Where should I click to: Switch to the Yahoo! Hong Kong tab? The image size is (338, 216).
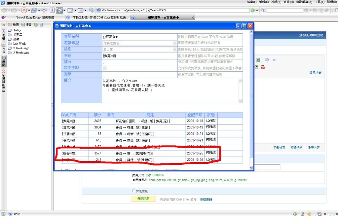31,18
